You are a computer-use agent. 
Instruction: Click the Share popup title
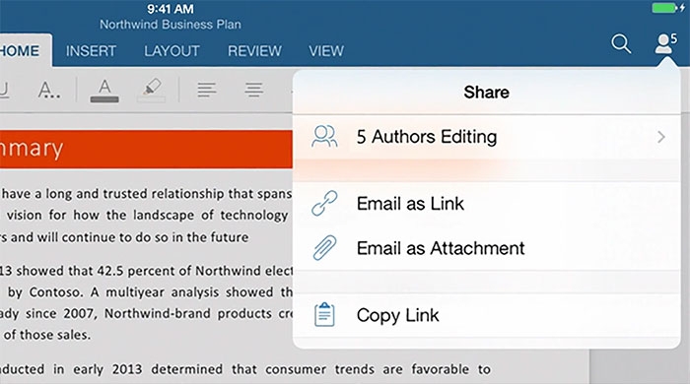[x=486, y=93]
